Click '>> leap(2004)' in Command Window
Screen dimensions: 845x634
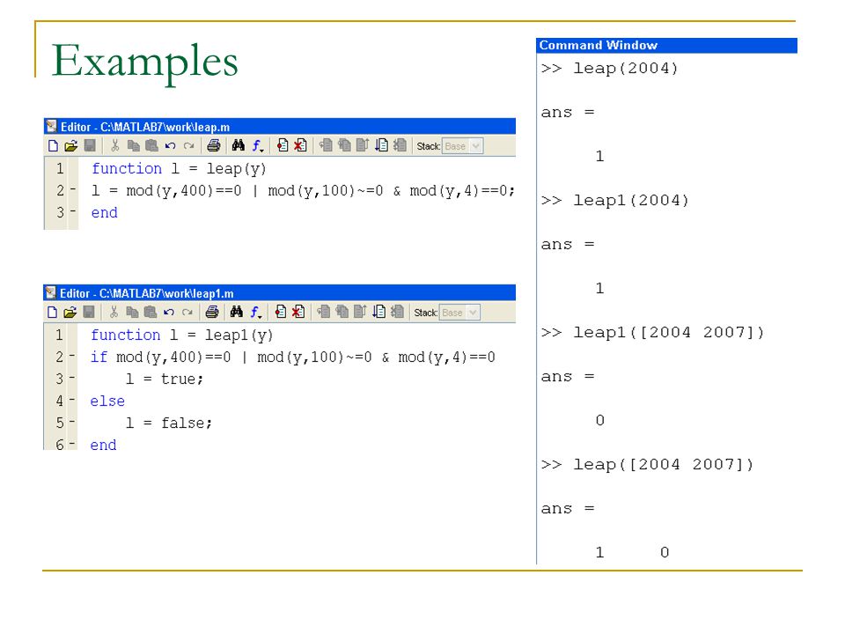click(609, 69)
